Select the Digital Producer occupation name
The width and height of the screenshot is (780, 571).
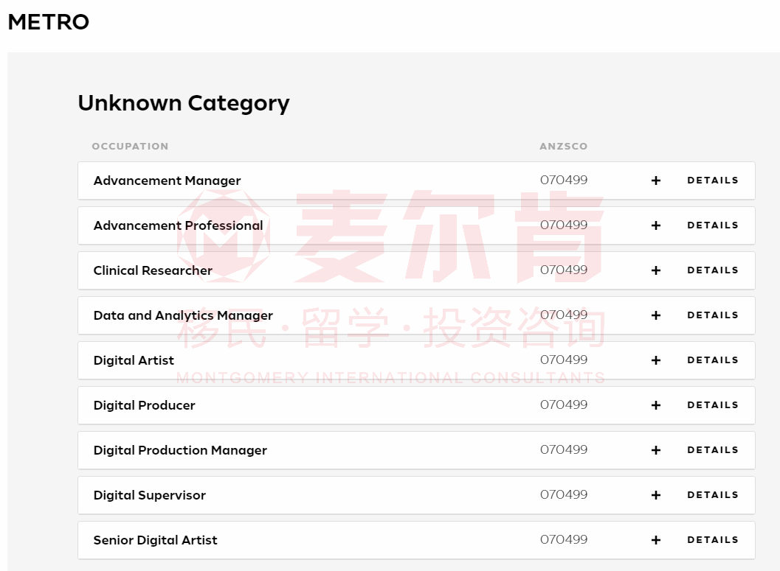coord(144,406)
